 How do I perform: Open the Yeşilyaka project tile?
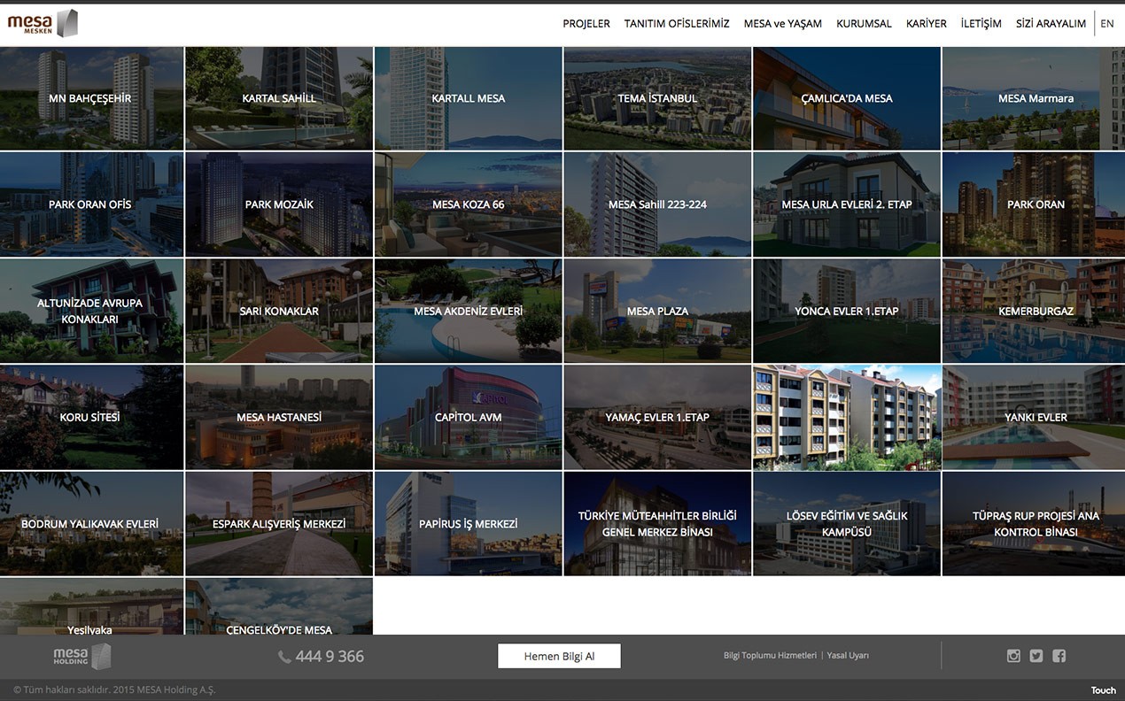tap(91, 606)
